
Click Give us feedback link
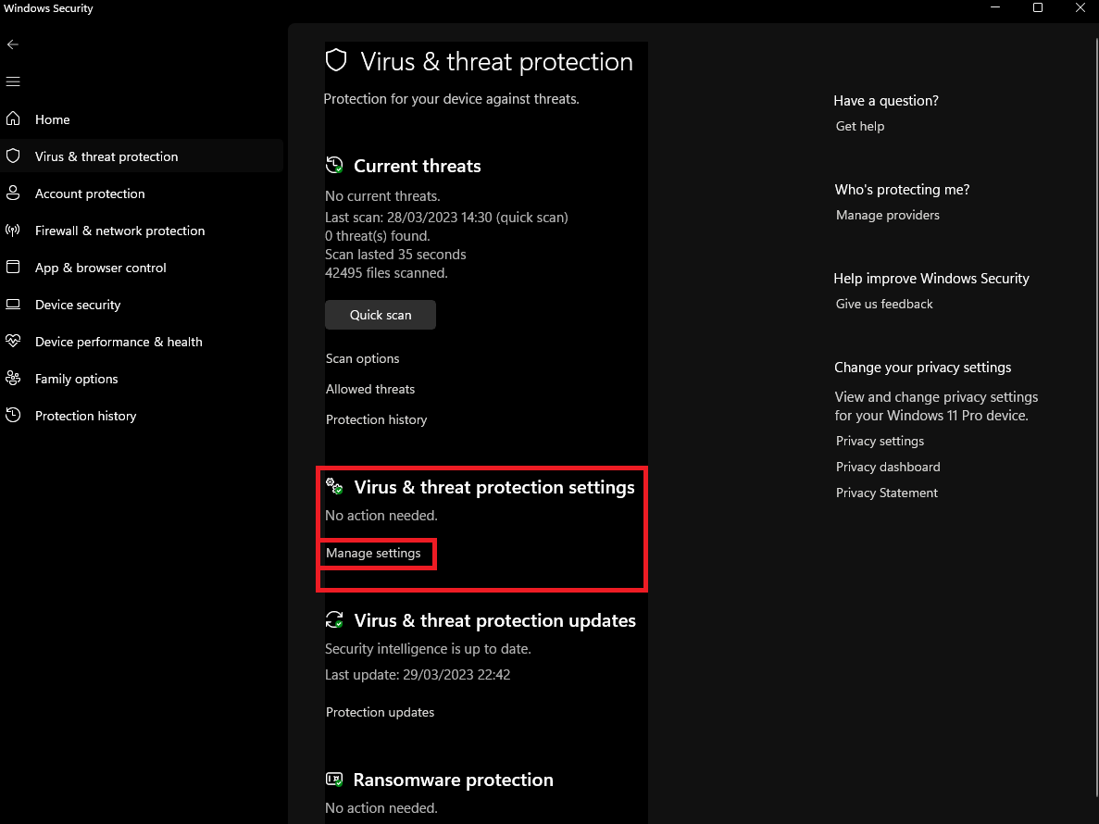[884, 304]
